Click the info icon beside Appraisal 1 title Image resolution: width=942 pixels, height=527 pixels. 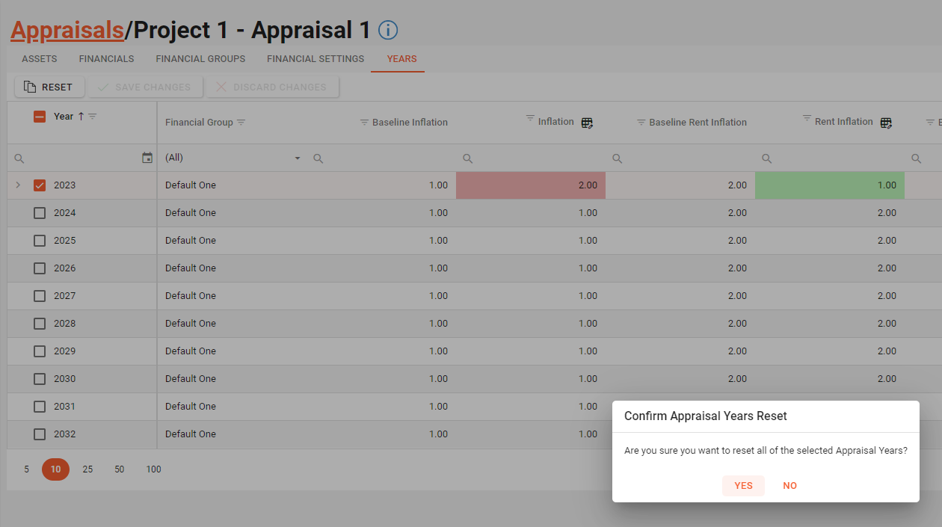[388, 30]
